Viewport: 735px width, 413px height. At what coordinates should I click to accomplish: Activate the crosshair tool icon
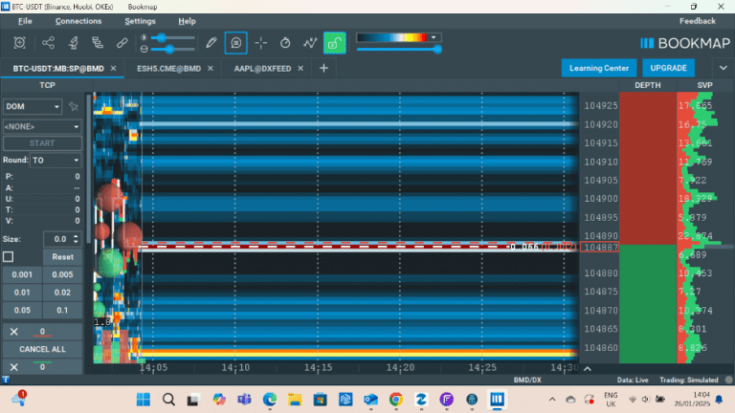coord(261,43)
